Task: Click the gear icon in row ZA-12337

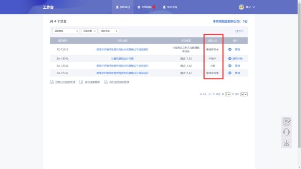Action: pyautogui.click(x=230, y=73)
